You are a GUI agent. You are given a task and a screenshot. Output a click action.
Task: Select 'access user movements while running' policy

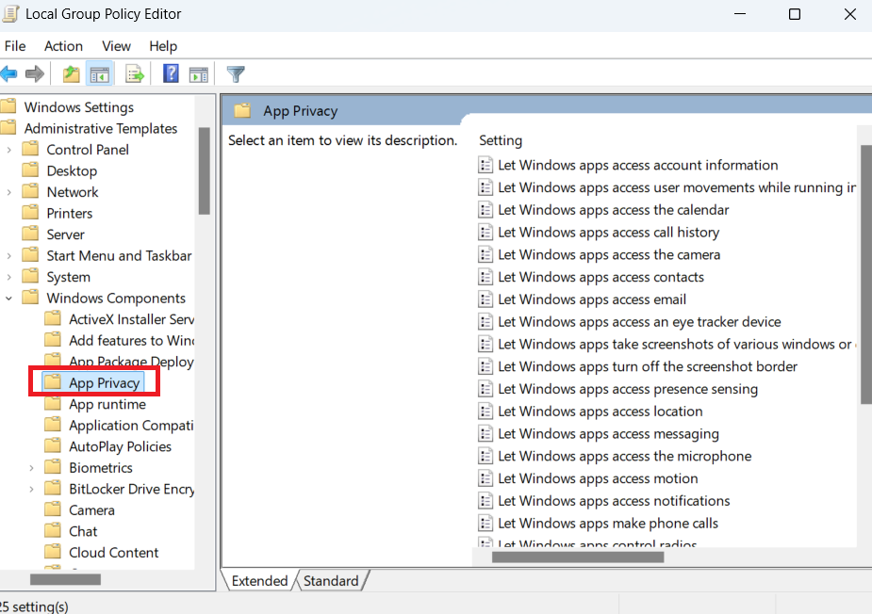[x=676, y=187]
